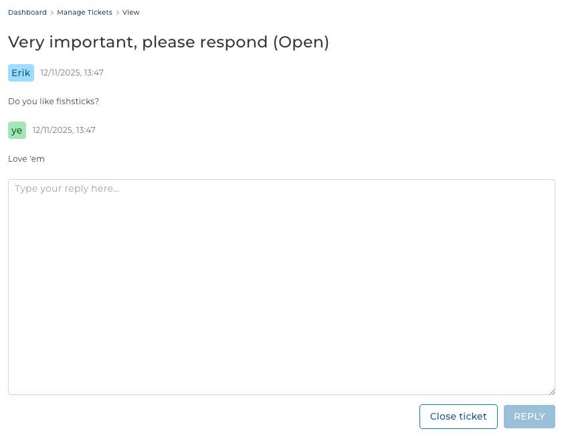The image size is (562, 437).
Task: Select the Erik sender badge
Action: point(21,73)
